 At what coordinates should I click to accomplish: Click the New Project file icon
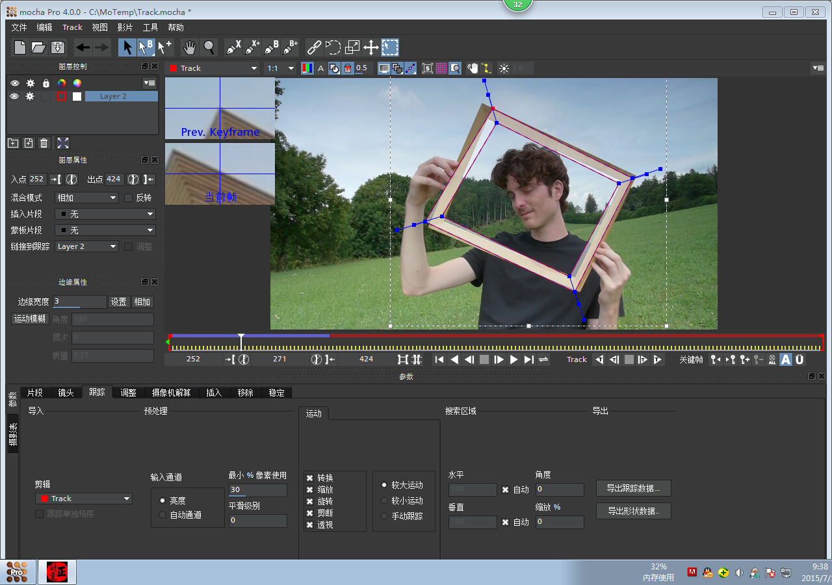pyautogui.click(x=20, y=47)
